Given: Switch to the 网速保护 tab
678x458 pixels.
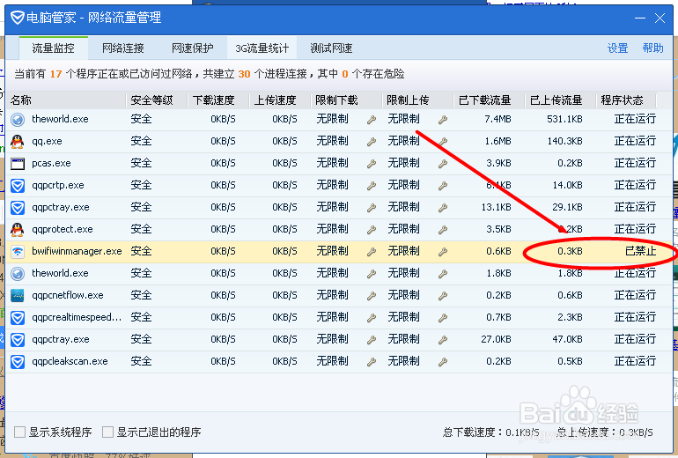Looking at the screenshot, I should [193, 48].
